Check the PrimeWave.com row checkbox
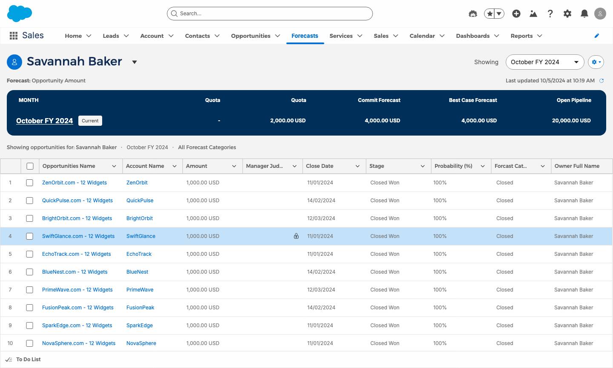613x368 pixels. pos(29,290)
